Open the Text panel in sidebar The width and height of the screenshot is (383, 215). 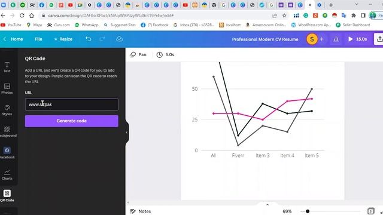pos(7,67)
